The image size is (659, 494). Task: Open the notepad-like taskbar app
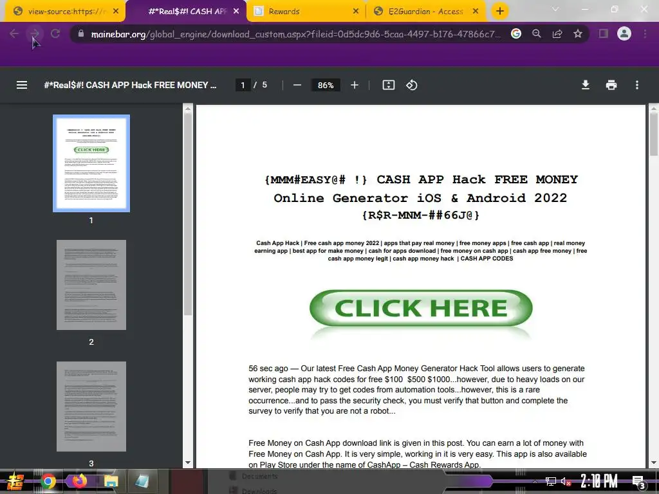pos(142,481)
